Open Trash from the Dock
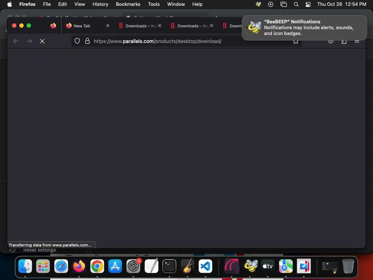The height and width of the screenshot is (280, 373). (x=348, y=266)
